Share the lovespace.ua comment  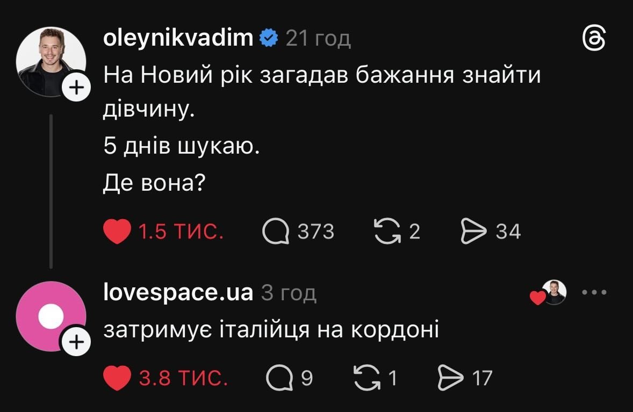pos(451,378)
